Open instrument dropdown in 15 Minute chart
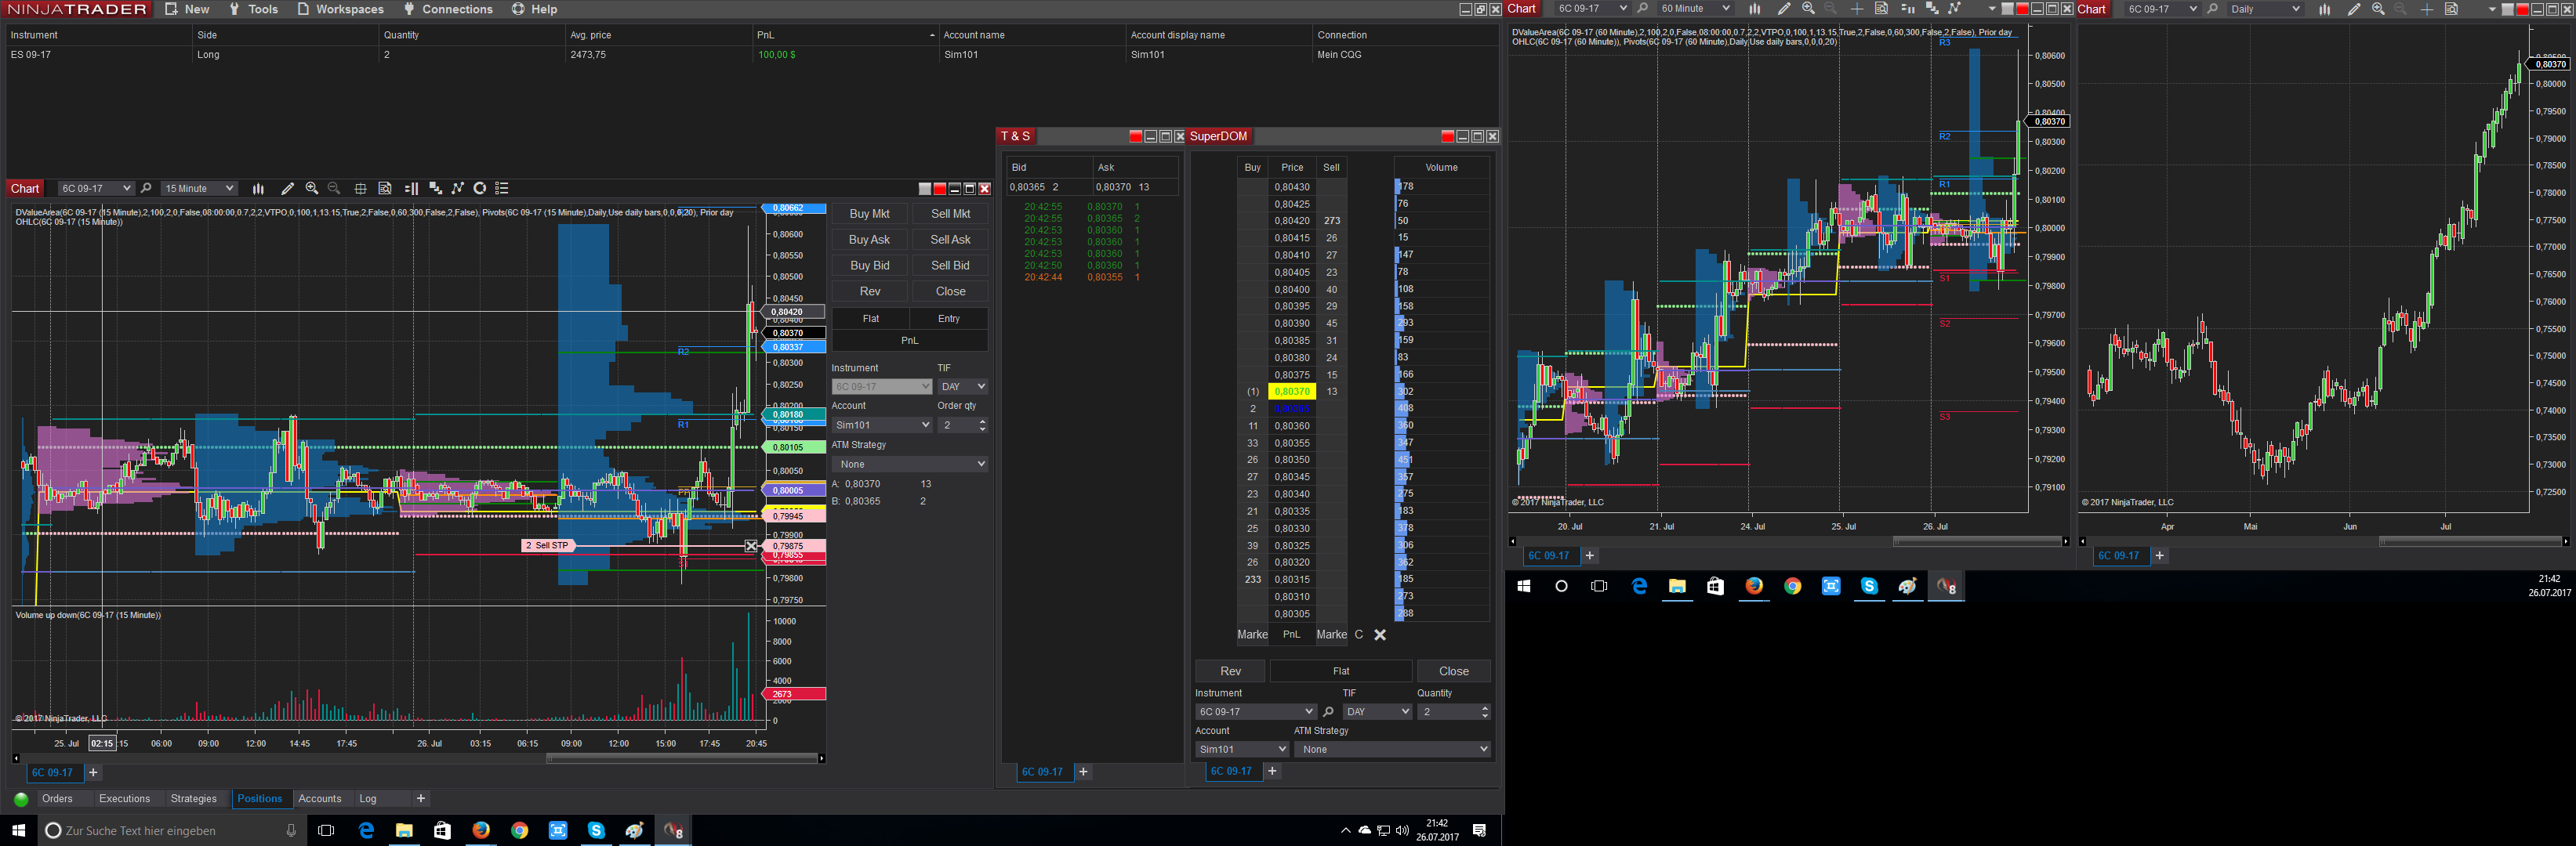 [x=96, y=189]
